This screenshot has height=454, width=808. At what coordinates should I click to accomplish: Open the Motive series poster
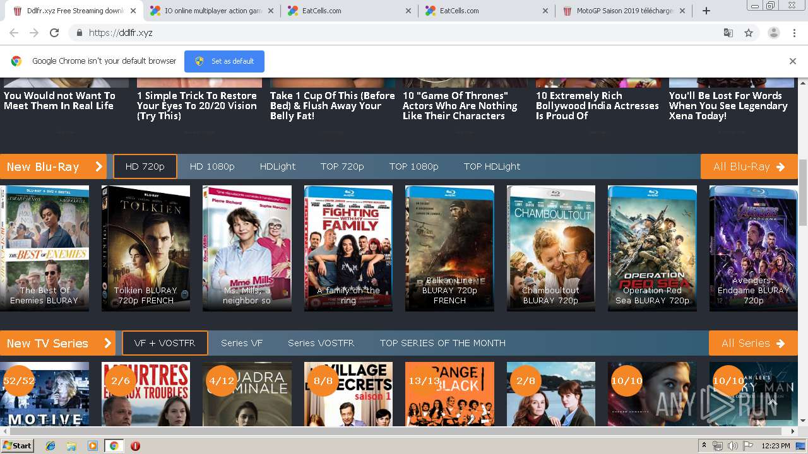pos(44,394)
